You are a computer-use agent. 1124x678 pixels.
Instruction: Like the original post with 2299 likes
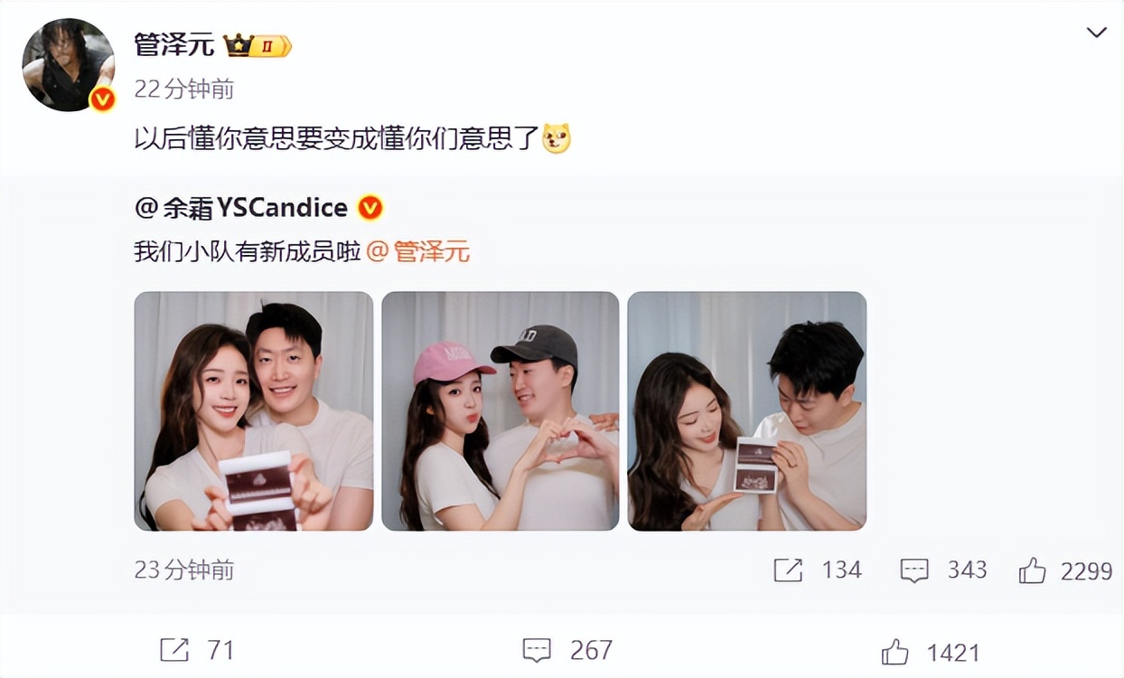[1032, 570]
